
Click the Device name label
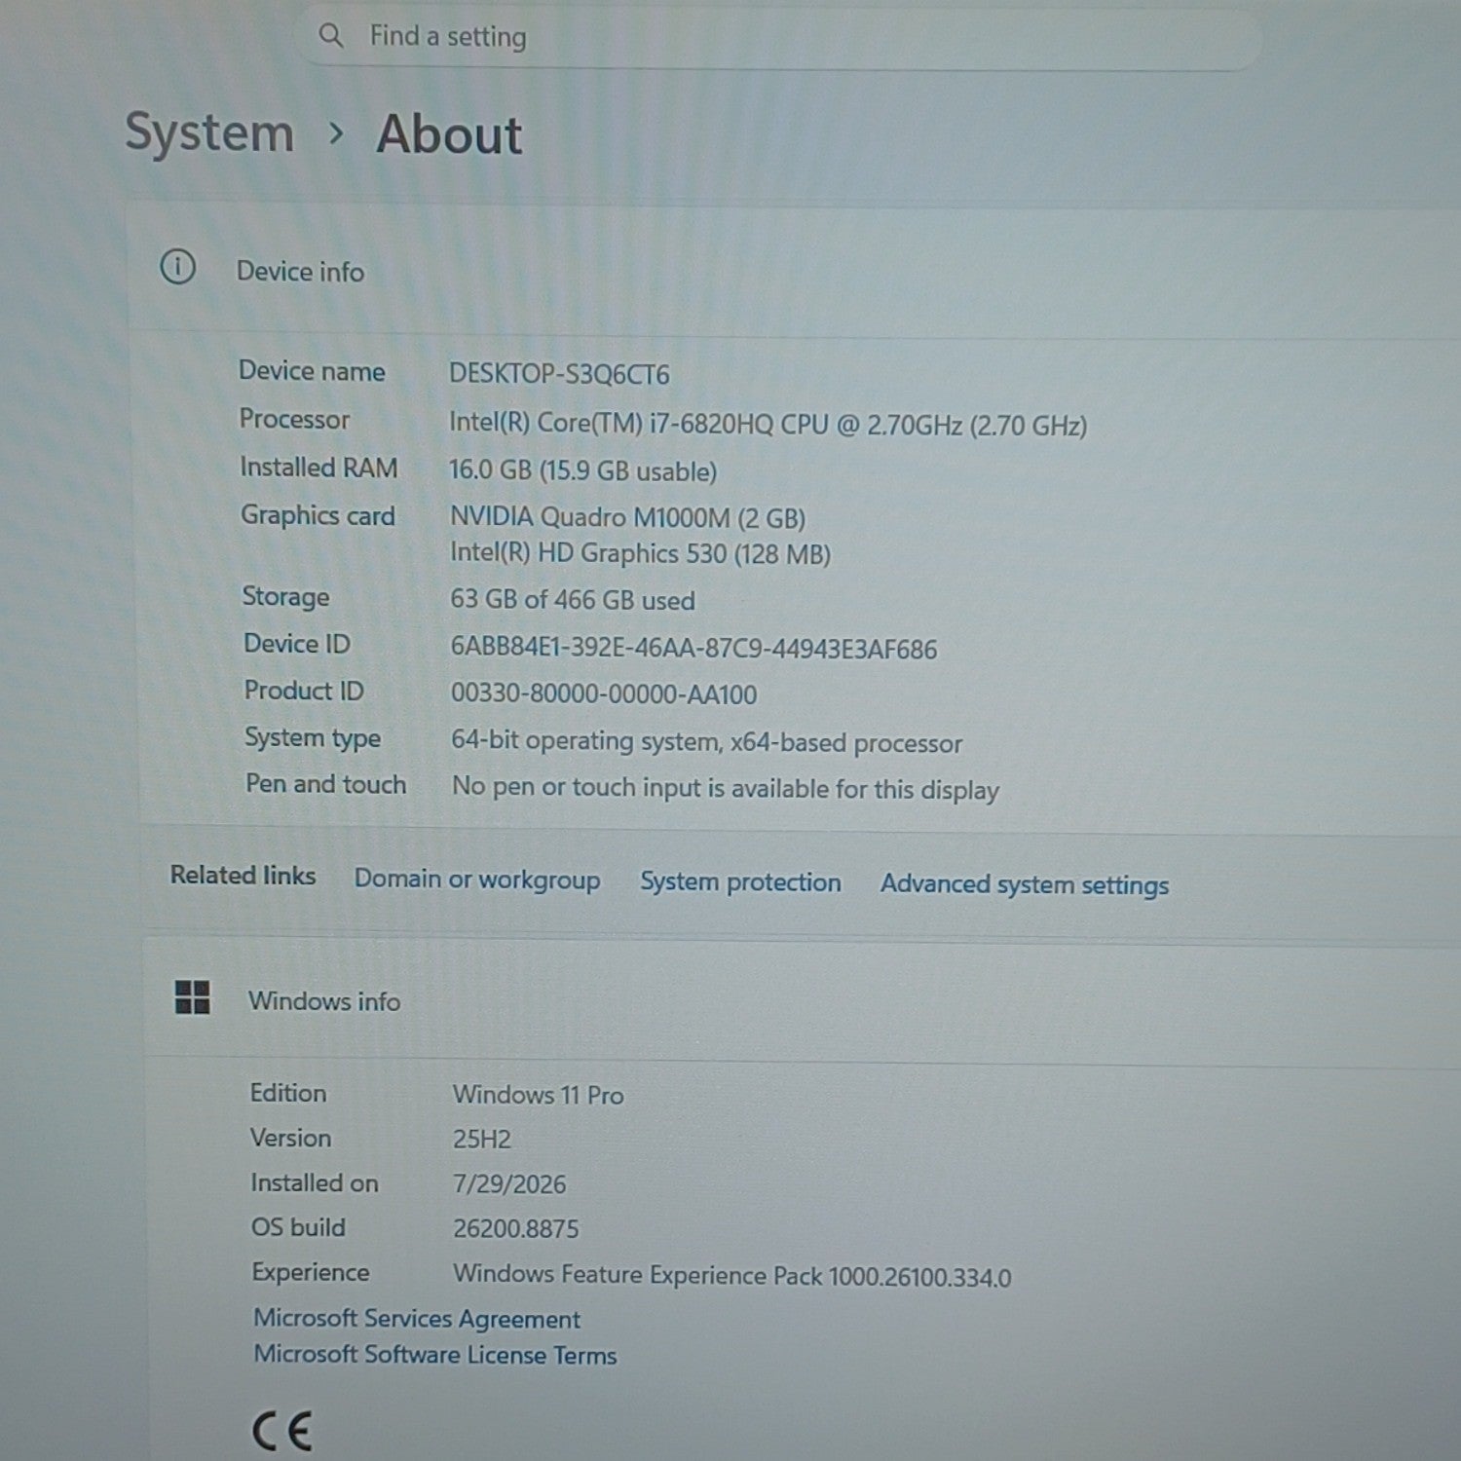pos(312,371)
